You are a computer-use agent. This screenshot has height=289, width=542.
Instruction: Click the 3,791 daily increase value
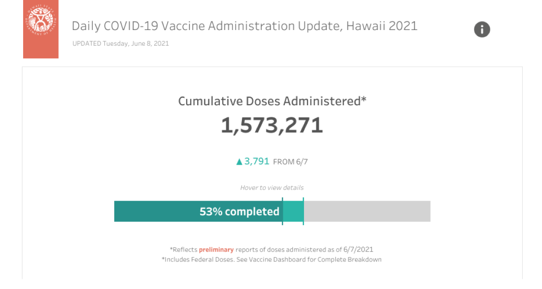coord(257,161)
